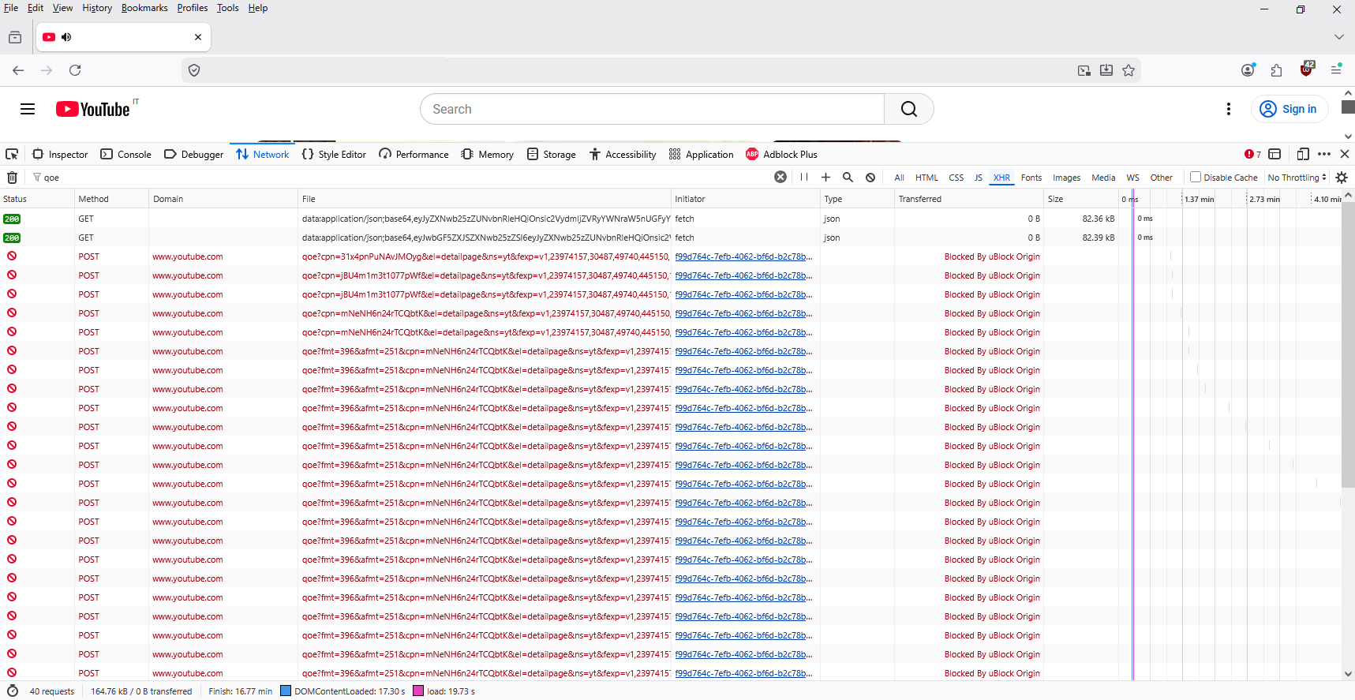Open extensions puzzle icon
Viewport: 1355px width, 700px height.
pyautogui.click(x=1277, y=70)
